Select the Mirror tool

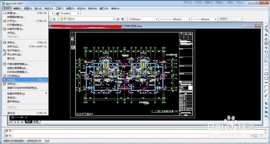tap(266, 35)
